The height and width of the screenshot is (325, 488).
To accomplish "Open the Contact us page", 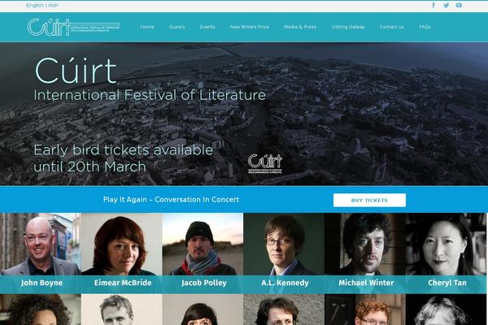I will [x=391, y=27].
